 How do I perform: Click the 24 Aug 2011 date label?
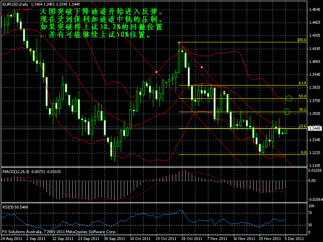coord(12,239)
